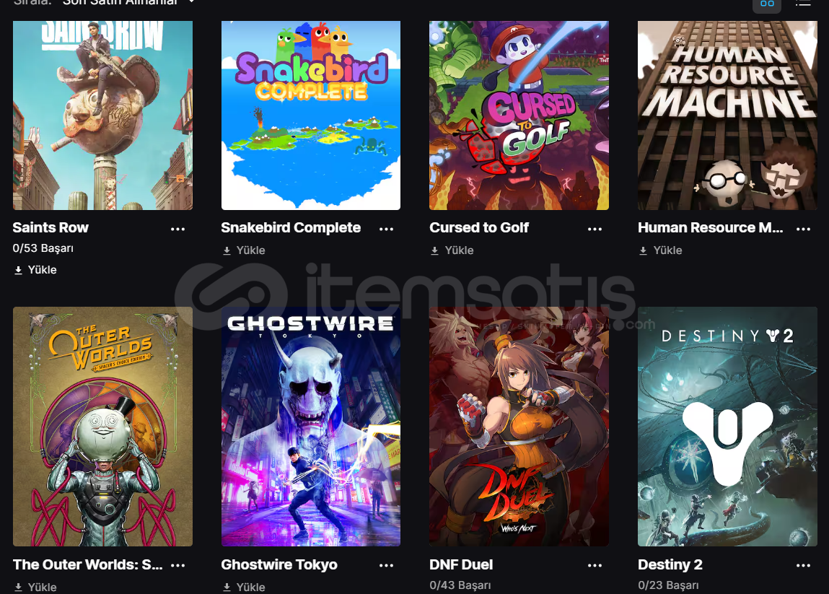Open the DNF Duel title link
829x594 pixels.
(x=461, y=565)
